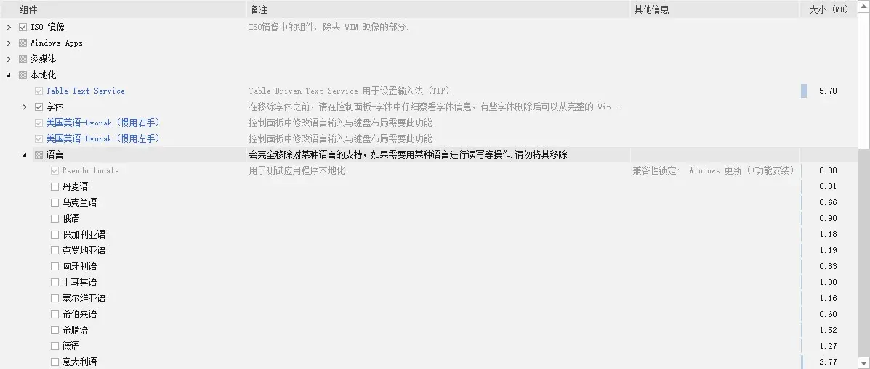Expand the Windows Apps node arrow
Viewport: 870px width, 369px height.
point(8,43)
